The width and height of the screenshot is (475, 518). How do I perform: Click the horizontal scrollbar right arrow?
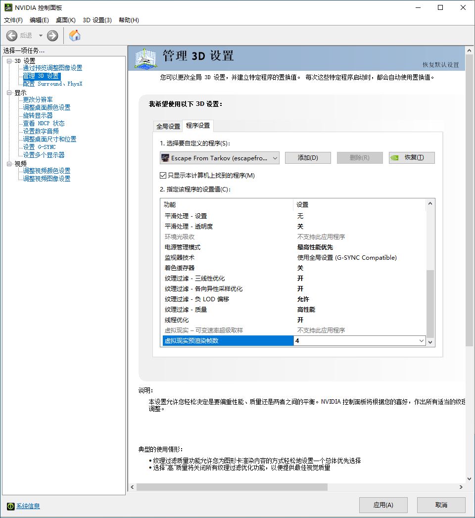point(461,487)
